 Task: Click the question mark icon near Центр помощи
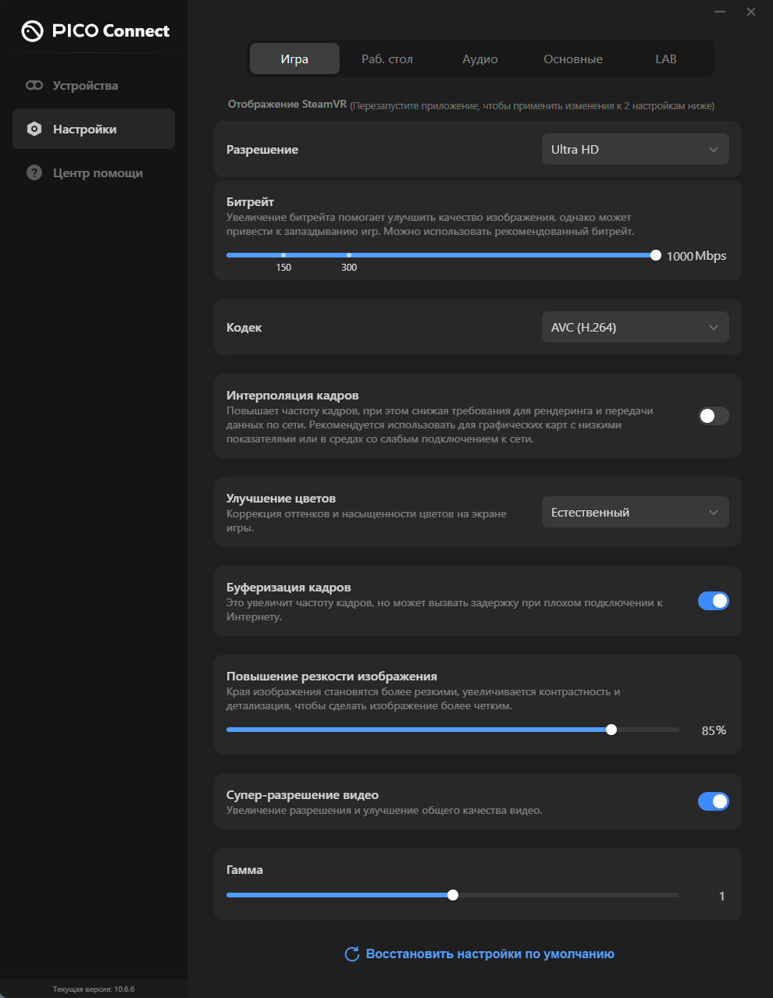coord(34,172)
